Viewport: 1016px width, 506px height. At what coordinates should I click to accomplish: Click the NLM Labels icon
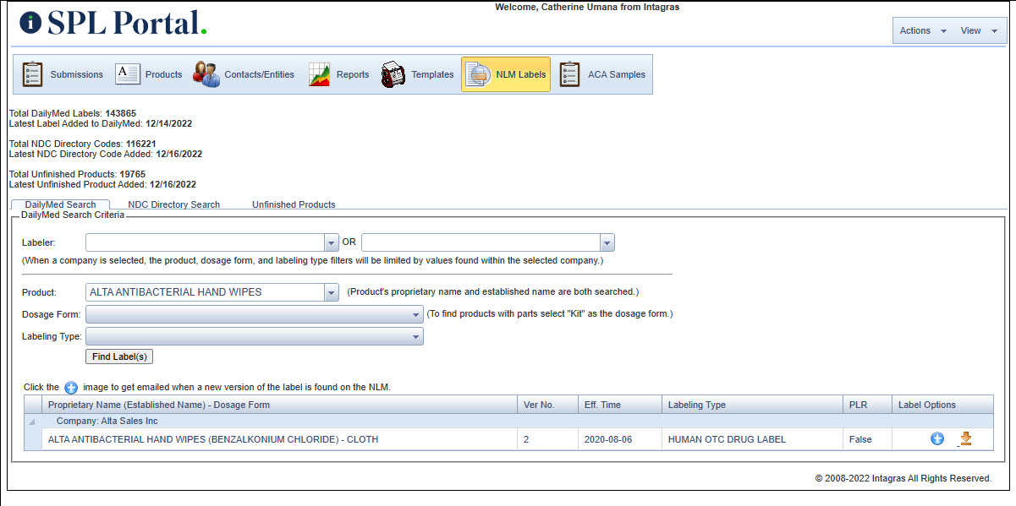coord(478,74)
